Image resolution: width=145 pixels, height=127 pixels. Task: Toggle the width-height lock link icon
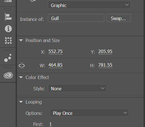tap(22, 65)
